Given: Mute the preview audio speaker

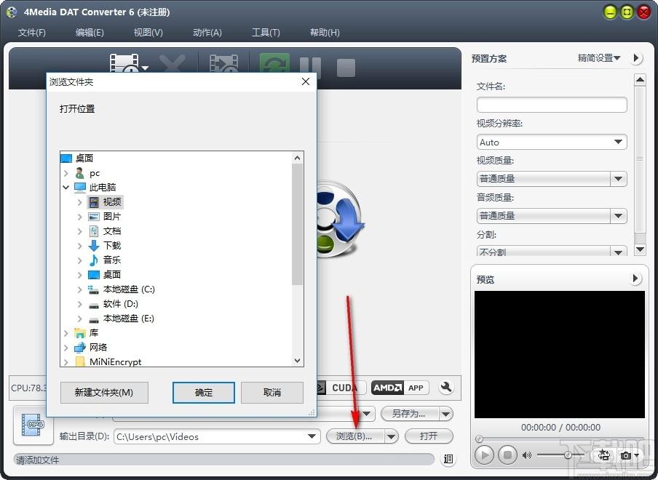Looking at the screenshot, I should (526, 455).
